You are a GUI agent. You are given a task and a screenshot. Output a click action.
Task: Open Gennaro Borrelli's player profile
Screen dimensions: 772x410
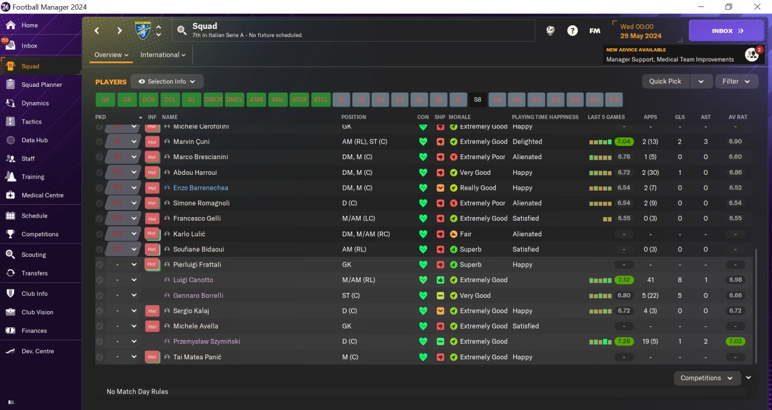(x=198, y=296)
